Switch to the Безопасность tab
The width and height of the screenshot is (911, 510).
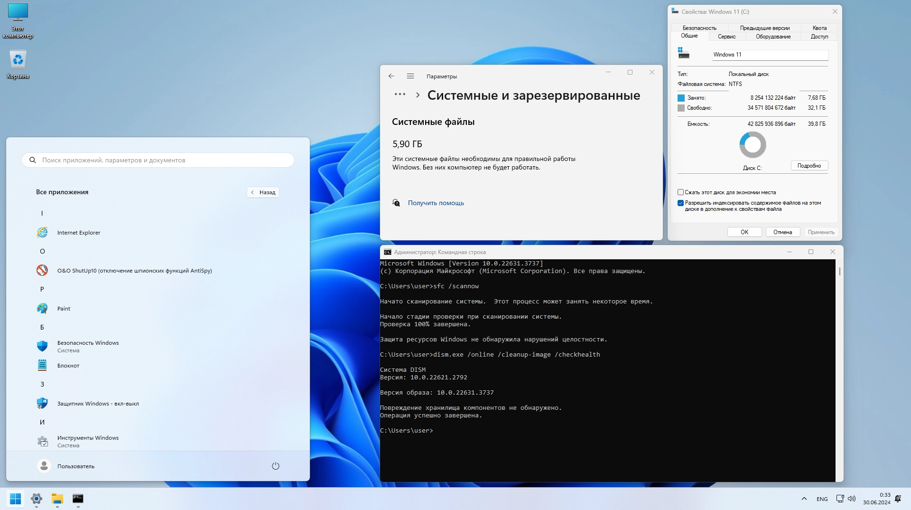point(699,28)
